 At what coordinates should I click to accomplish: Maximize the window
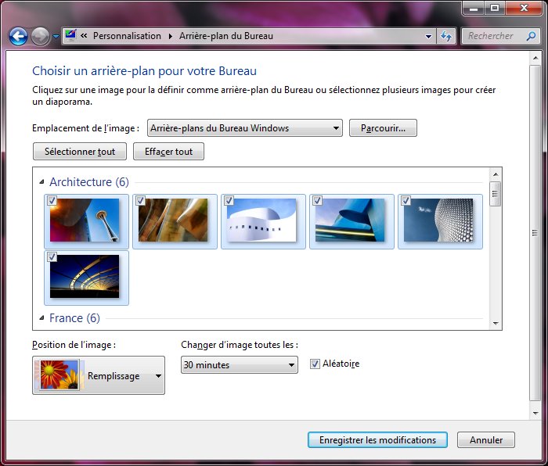click(x=495, y=8)
